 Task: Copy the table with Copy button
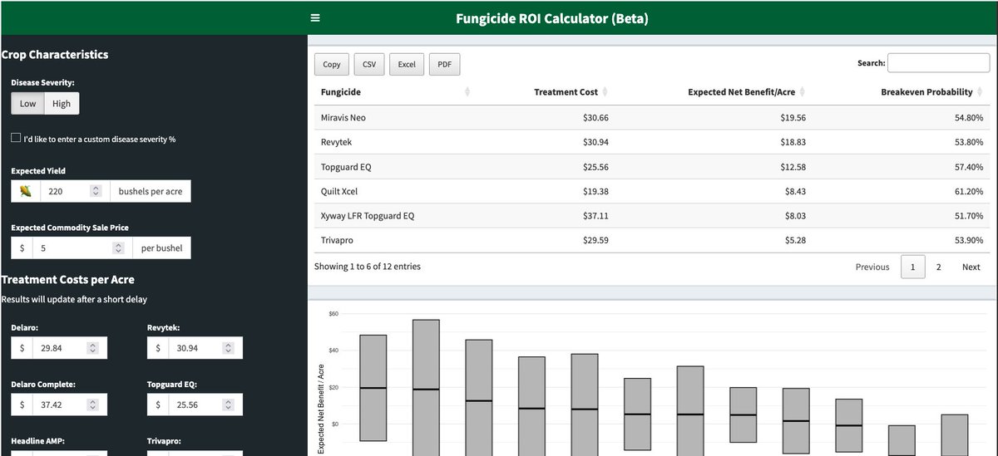(332, 65)
